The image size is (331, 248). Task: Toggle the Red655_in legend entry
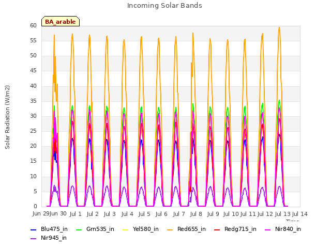click(186, 229)
